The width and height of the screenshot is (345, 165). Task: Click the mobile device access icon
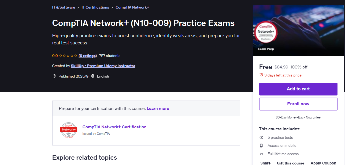pos(261,145)
